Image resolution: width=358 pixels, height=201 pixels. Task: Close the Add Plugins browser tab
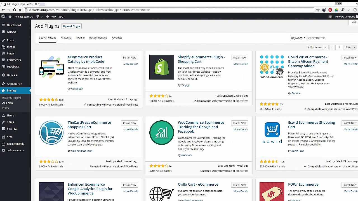[x=36, y=4]
